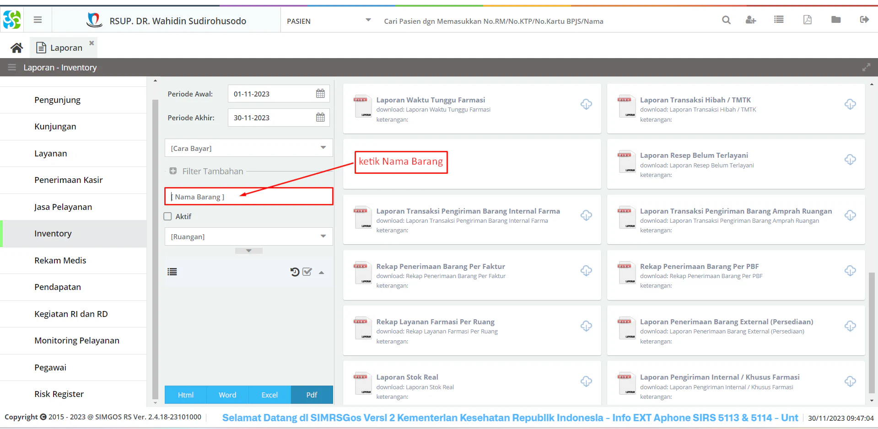
Task: Download Pengiriman Barang Amprah Ruangan cloud icon
Action: click(x=850, y=215)
